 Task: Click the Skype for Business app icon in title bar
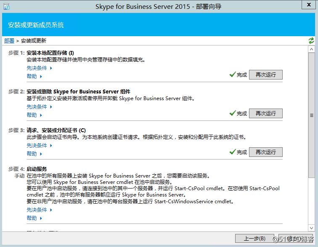point(6,6)
